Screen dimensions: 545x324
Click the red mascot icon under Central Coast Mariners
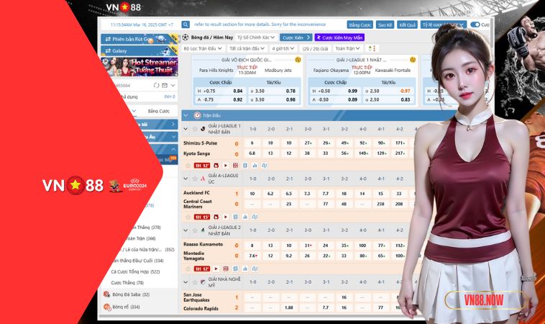[216, 217]
